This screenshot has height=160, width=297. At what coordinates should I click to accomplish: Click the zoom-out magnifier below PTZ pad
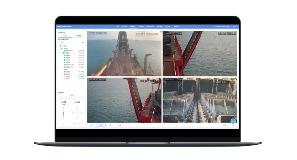(x=80, y=124)
